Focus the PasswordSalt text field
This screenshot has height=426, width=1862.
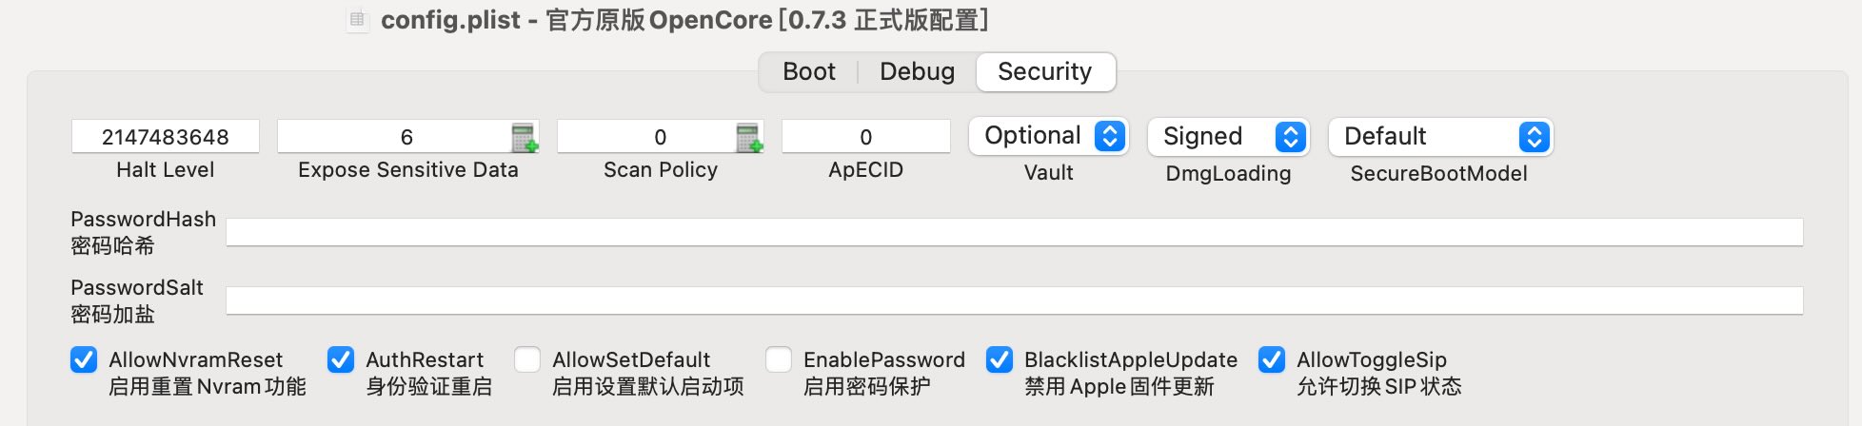1015,300
